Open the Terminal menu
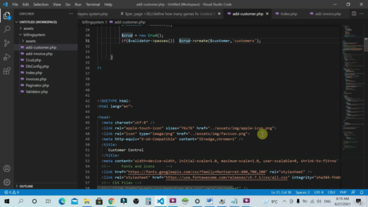This screenshot has width=368, height=207. click(x=93, y=5)
